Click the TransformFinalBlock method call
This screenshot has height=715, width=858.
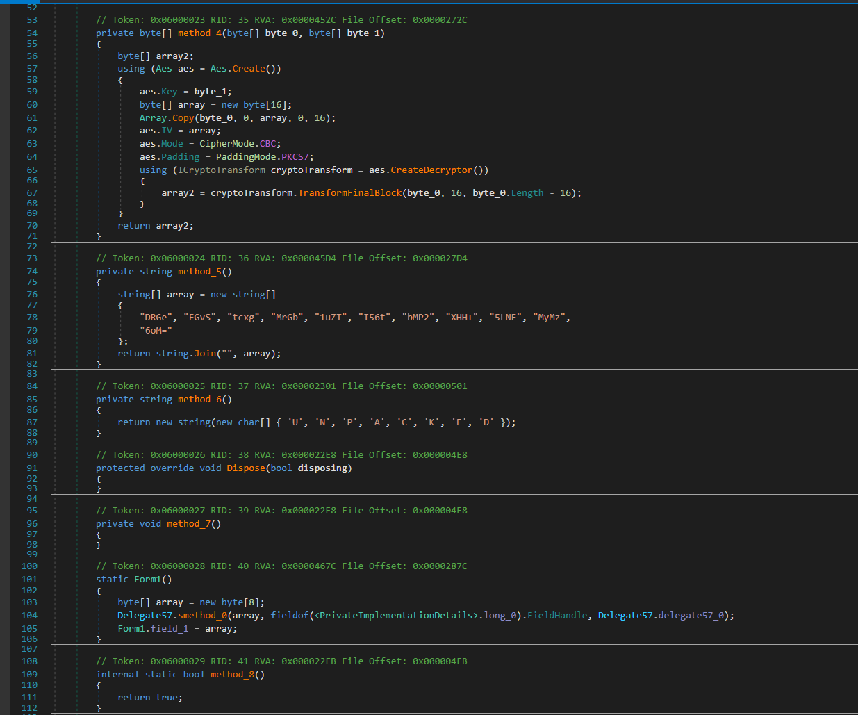pos(349,193)
